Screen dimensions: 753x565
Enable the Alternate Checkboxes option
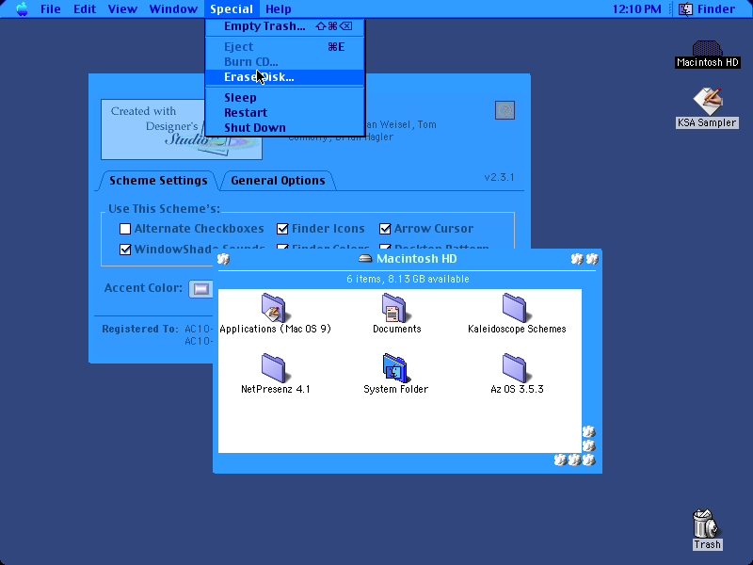click(x=125, y=229)
